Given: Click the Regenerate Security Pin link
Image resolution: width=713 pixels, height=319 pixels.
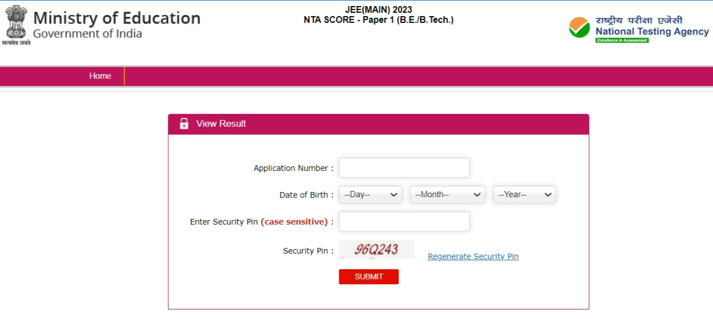Looking at the screenshot, I should coord(473,256).
